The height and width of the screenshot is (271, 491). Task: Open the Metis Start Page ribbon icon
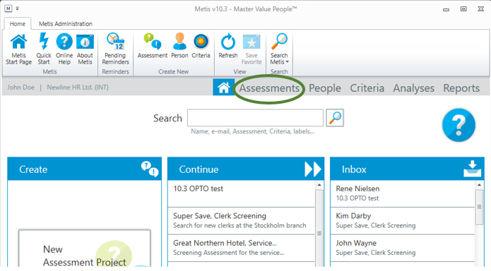pyautogui.click(x=19, y=49)
